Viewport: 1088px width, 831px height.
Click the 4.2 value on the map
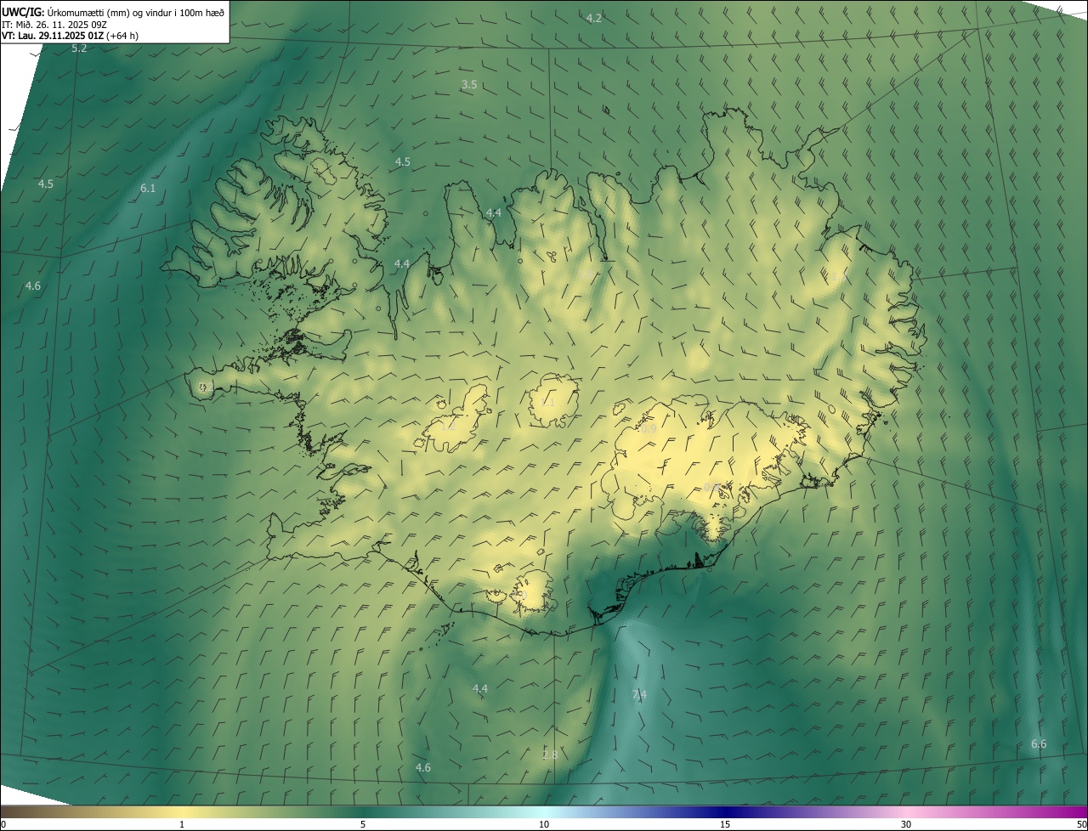[594, 18]
